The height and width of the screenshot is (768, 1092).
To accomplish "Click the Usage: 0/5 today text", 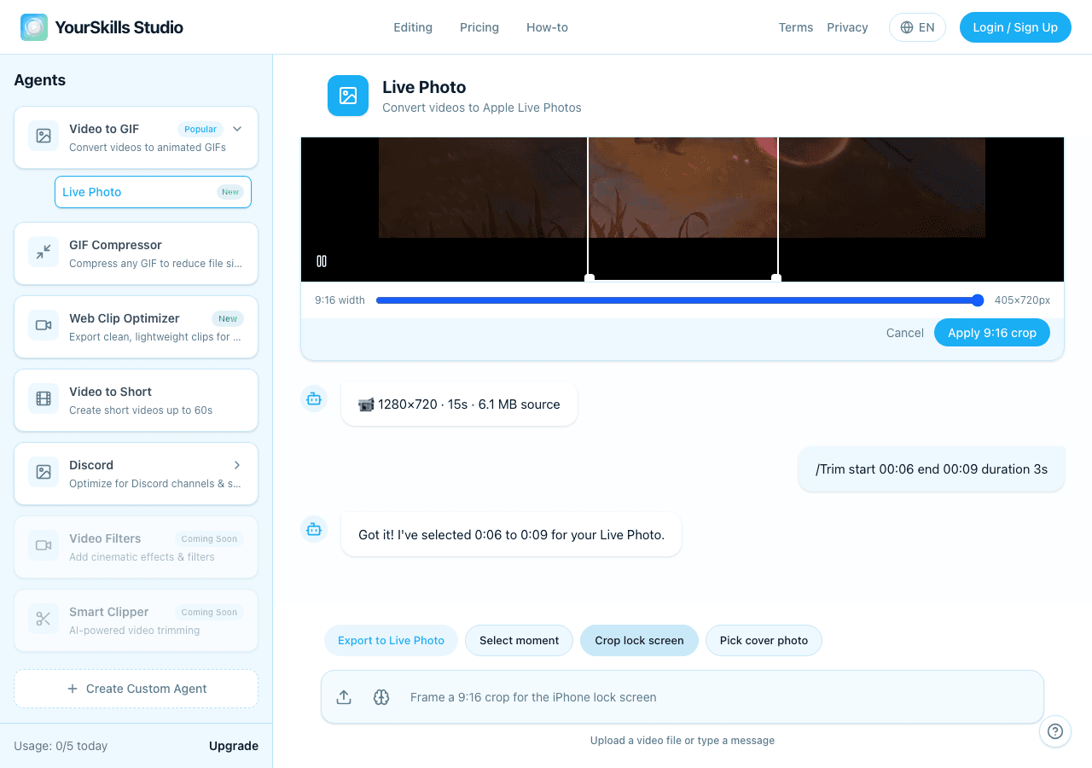I will (x=61, y=746).
